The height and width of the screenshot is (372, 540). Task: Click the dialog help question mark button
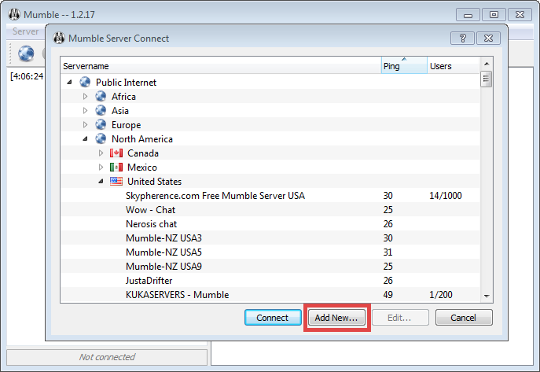point(462,38)
